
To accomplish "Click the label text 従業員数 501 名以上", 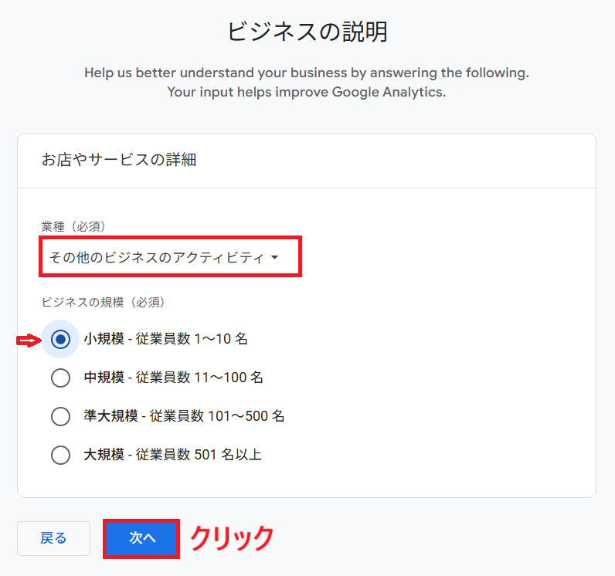I will (x=199, y=455).
